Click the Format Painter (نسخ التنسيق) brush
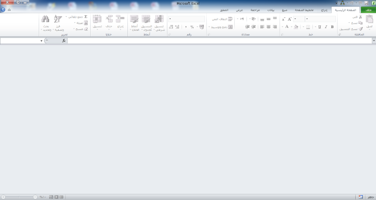 (361, 29)
